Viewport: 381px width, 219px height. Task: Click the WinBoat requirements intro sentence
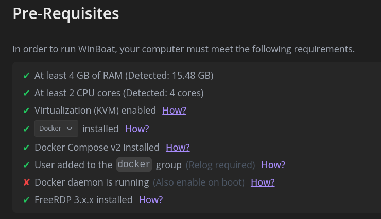183,49
